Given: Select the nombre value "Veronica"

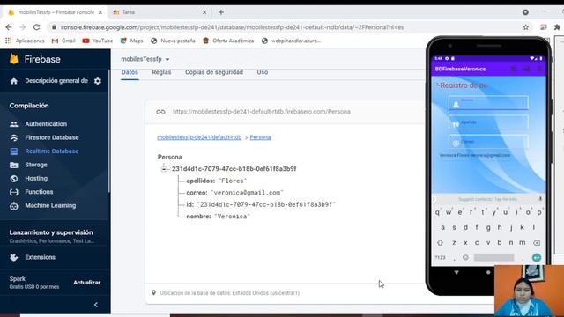Looking at the screenshot, I should (x=232, y=217).
